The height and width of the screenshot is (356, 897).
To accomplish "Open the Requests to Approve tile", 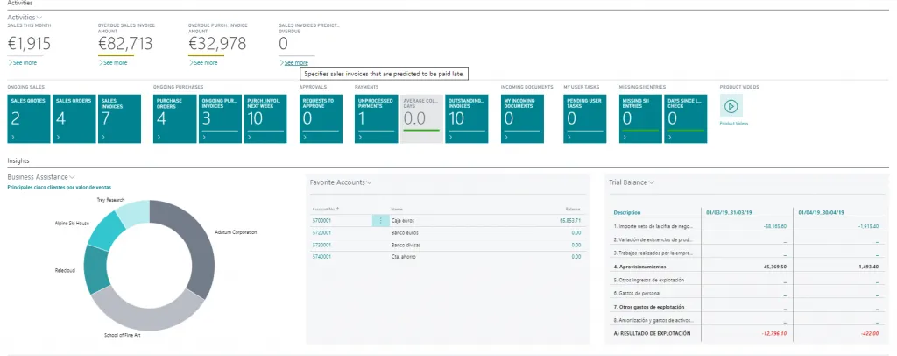I will (x=321, y=118).
